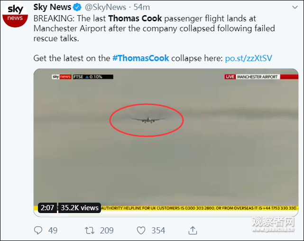304x241 pixels.
Task: Click the 2:07 video duration badge
Action: pyautogui.click(x=47, y=207)
